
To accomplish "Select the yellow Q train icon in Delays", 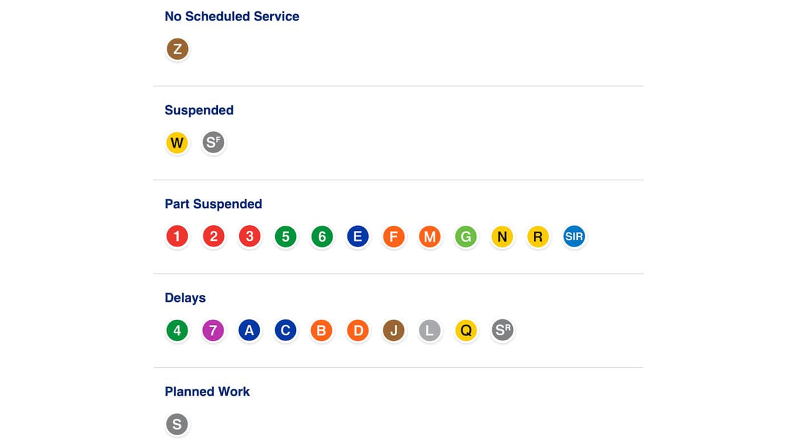I will click(x=466, y=330).
